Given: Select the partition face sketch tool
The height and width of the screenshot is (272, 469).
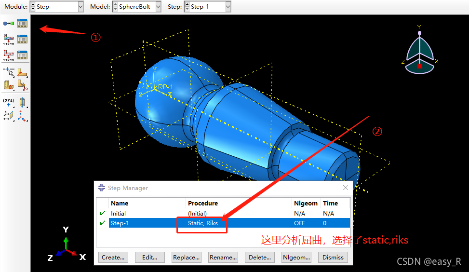Looking at the screenshot, I should pos(22,73).
